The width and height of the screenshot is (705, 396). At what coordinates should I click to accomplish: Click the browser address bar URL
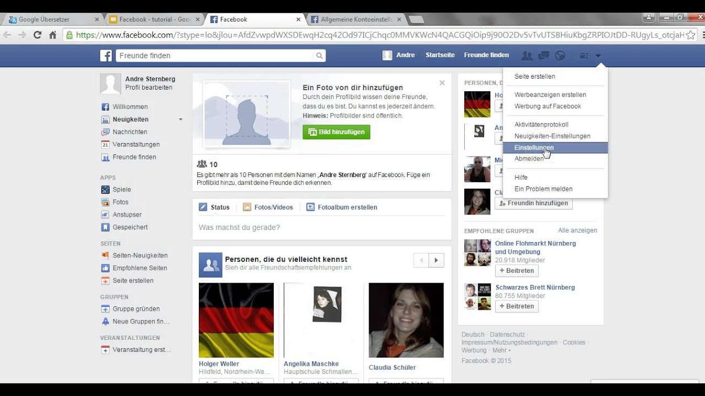380,35
